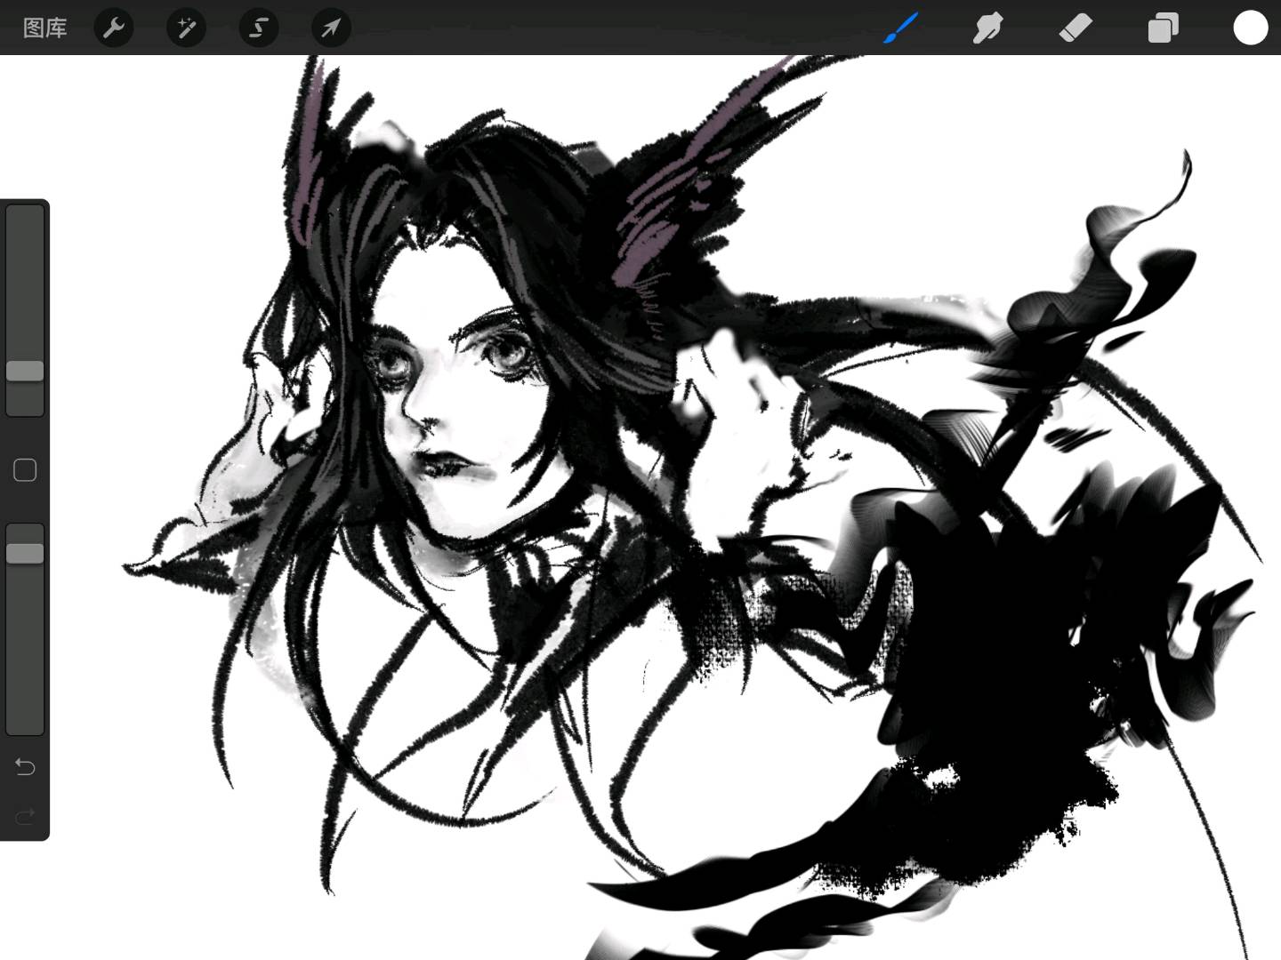Select the Smudge tool

987,28
